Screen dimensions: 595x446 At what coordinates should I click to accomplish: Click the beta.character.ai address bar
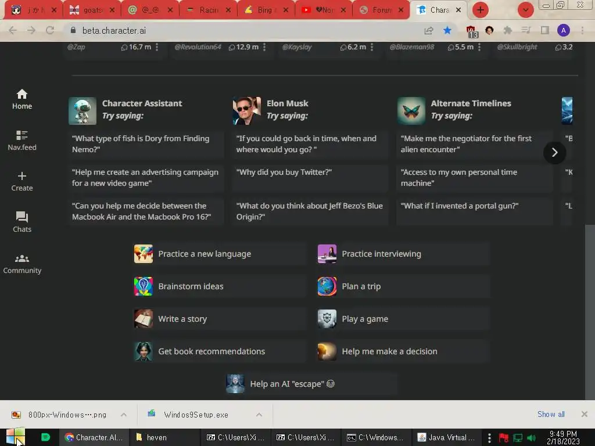click(243, 30)
